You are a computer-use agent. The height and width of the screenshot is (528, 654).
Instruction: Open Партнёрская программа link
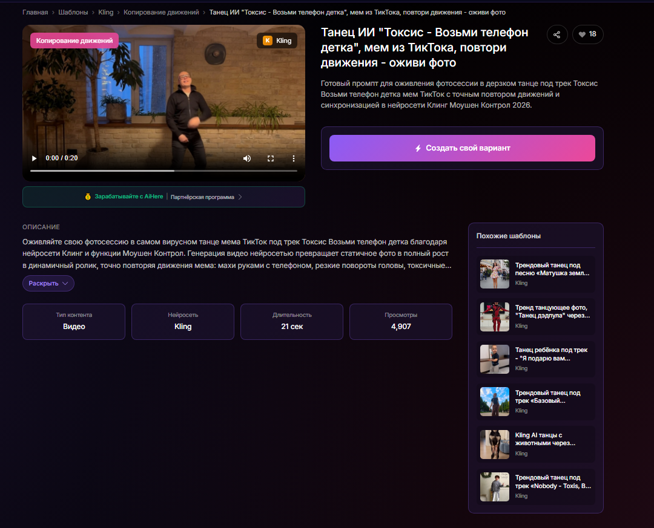click(202, 197)
